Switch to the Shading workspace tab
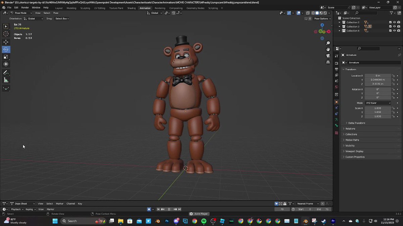The image size is (403, 226). (131, 8)
